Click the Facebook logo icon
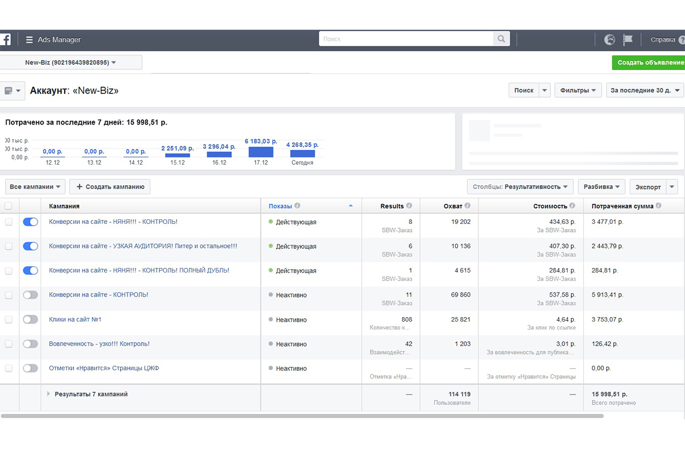This screenshot has width=685, height=457. click(x=5, y=39)
